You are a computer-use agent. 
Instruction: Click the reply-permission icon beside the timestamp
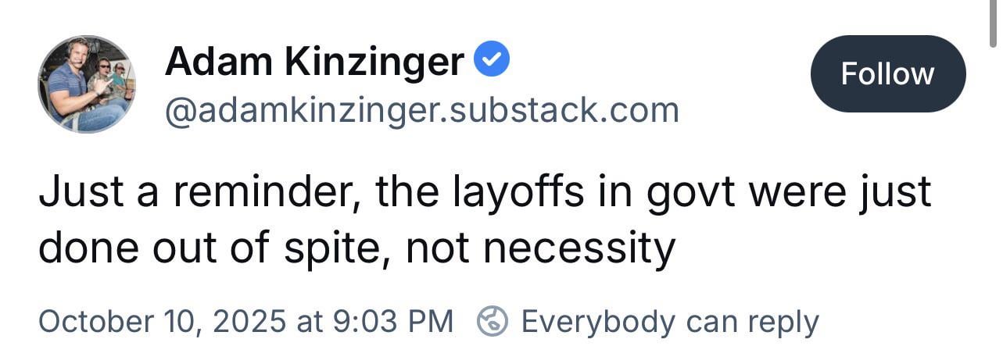pos(493,321)
